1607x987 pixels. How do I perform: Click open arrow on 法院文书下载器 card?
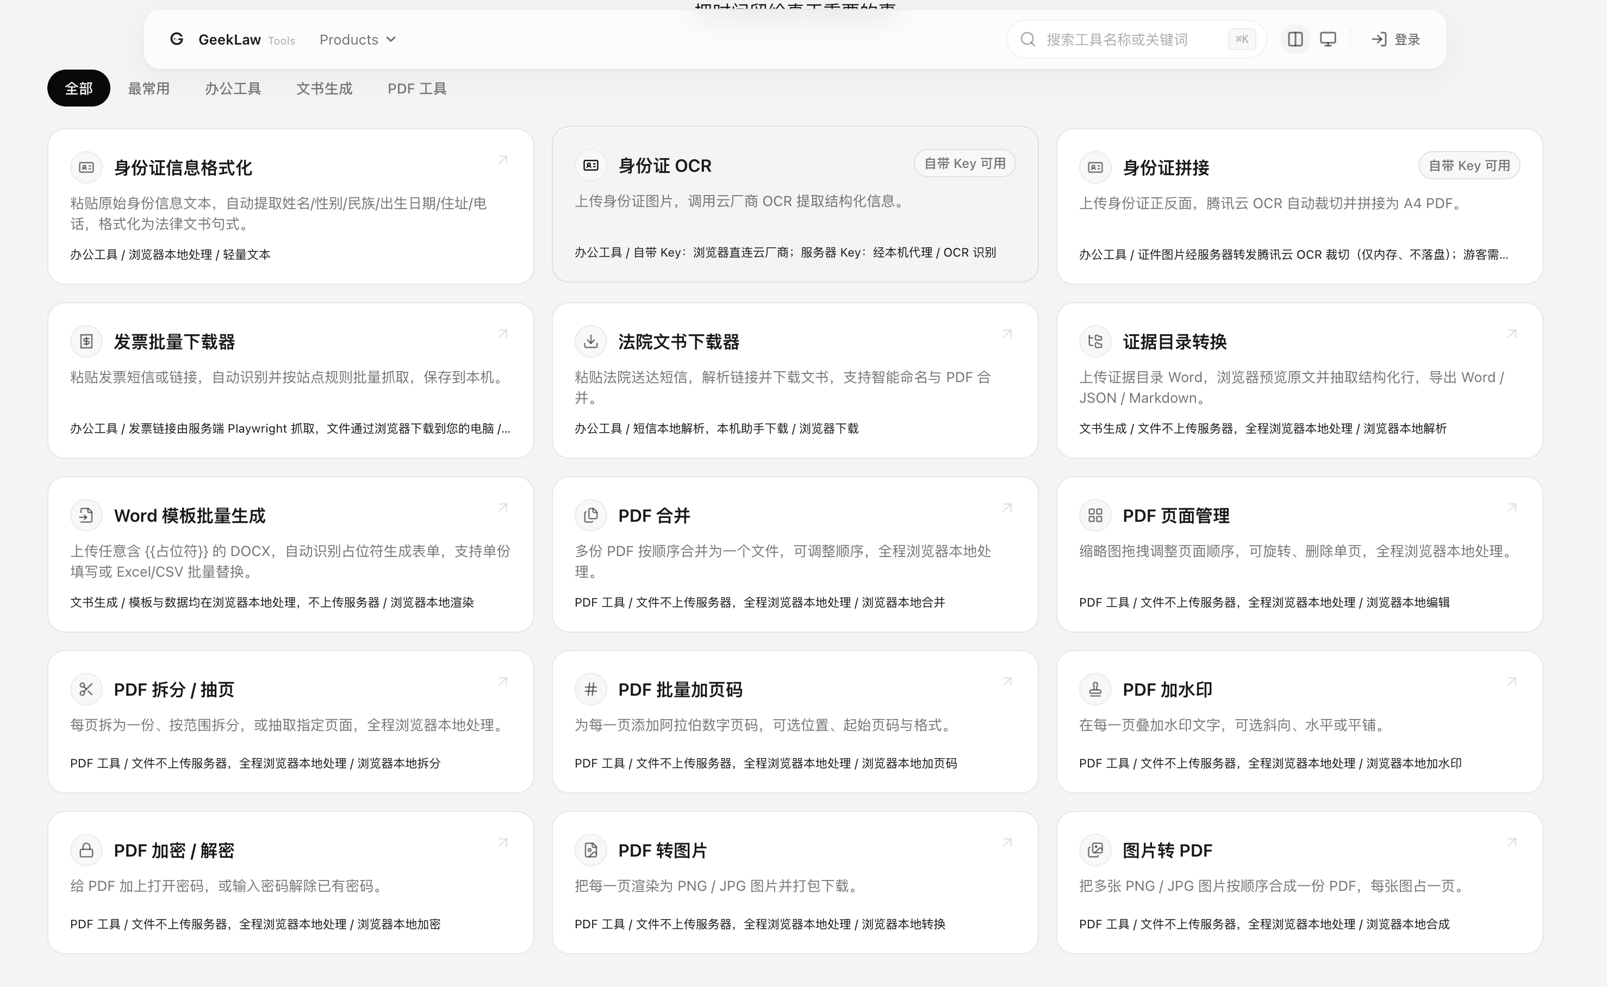(x=1007, y=334)
